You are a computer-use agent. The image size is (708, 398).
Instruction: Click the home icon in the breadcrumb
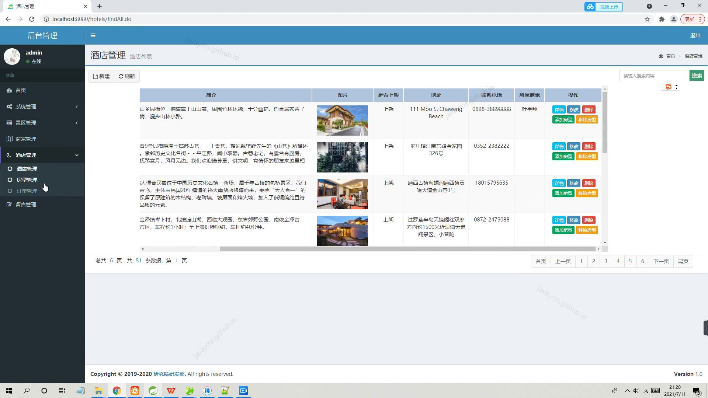click(661, 56)
